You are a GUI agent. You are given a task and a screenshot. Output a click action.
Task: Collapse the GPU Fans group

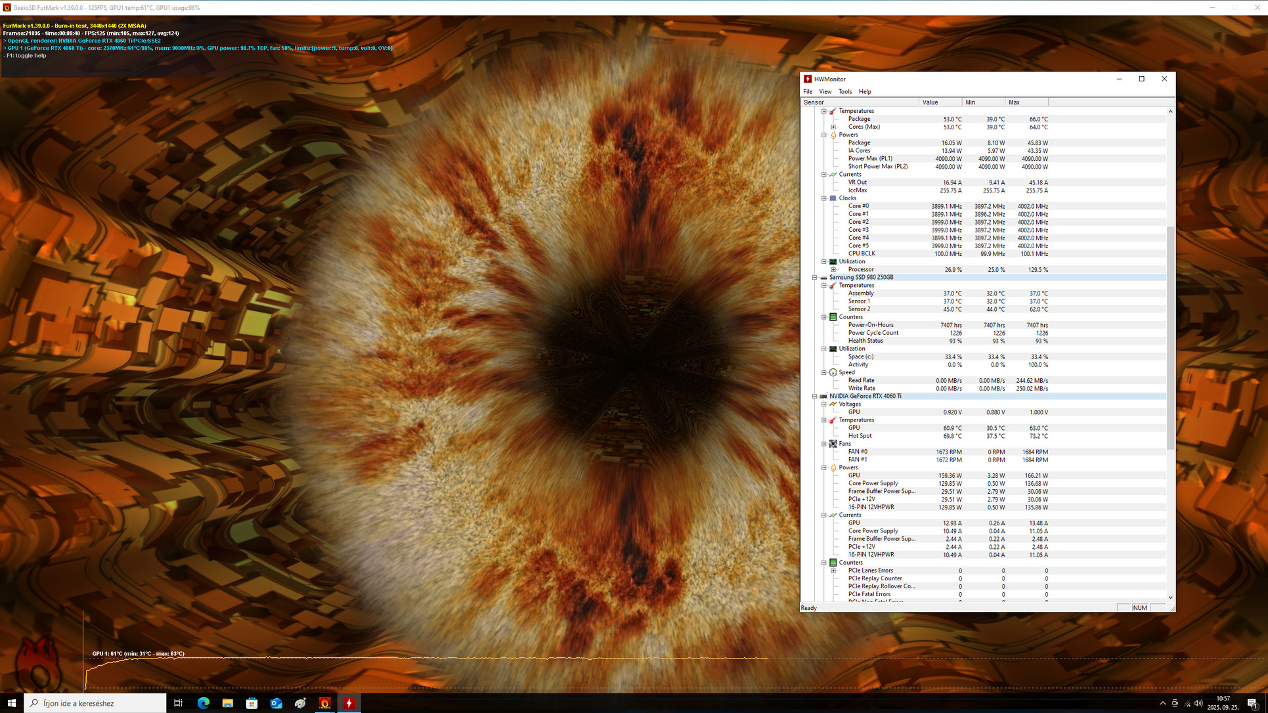tap(824, 444)
